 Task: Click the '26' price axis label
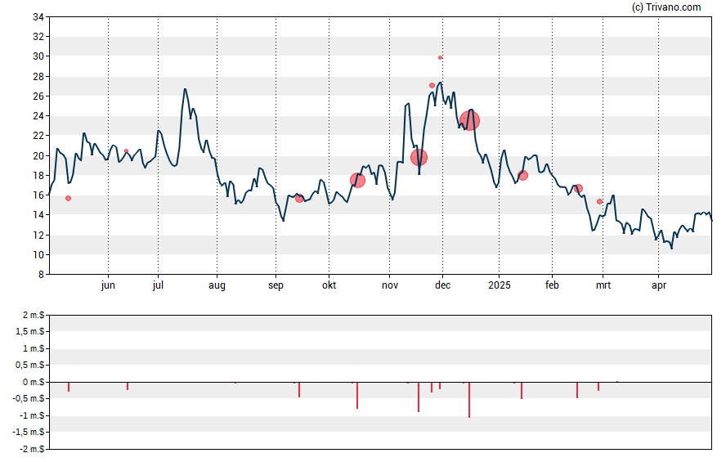[x=38, y=96]
